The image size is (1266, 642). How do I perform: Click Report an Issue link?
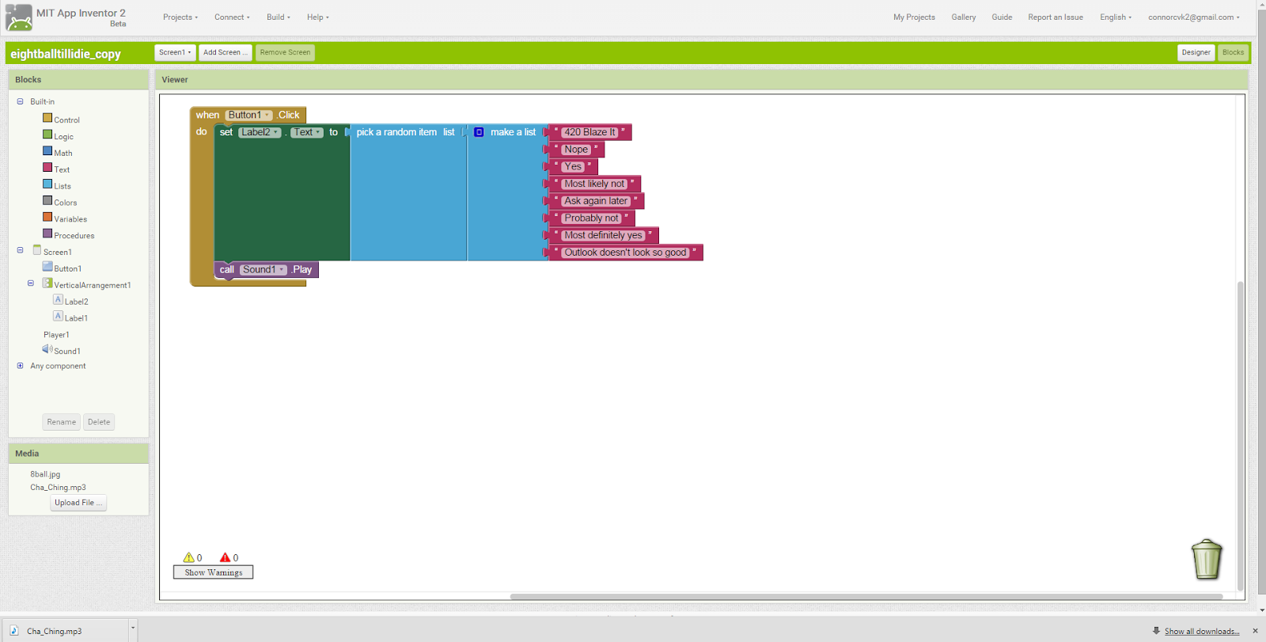[x=1056, y=17]
